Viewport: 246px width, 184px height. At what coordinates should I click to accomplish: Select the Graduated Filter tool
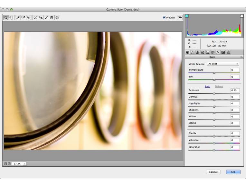(52, 18)
